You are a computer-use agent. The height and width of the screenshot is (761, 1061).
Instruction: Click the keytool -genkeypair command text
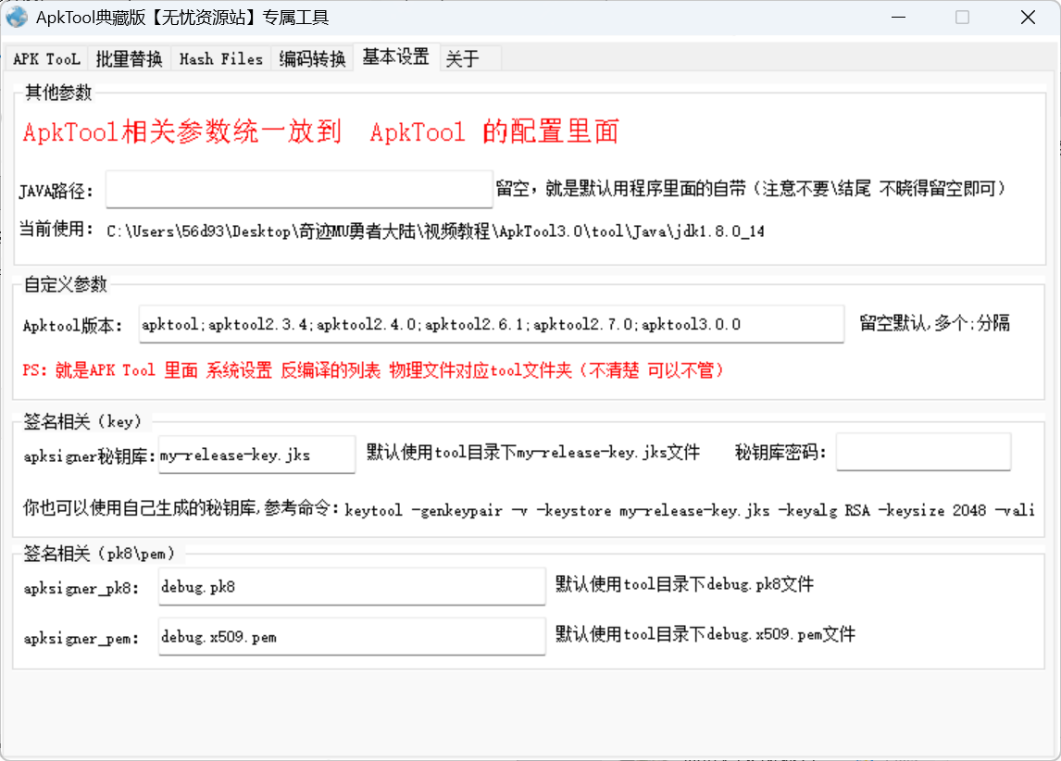tap(690, 510)
